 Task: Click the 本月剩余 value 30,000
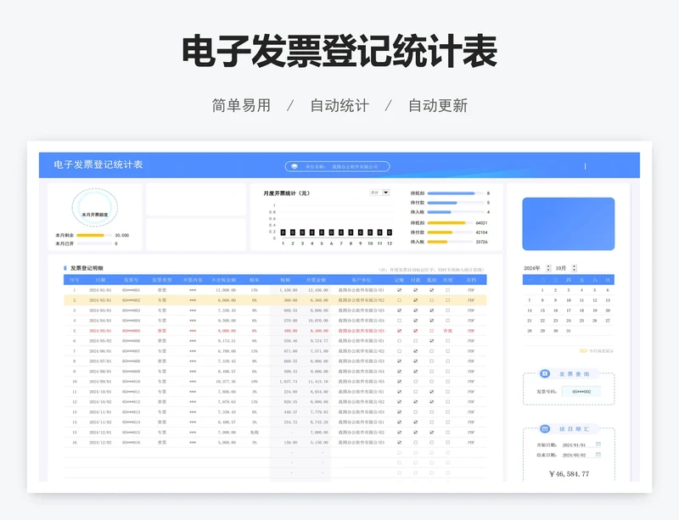point(121,236)
